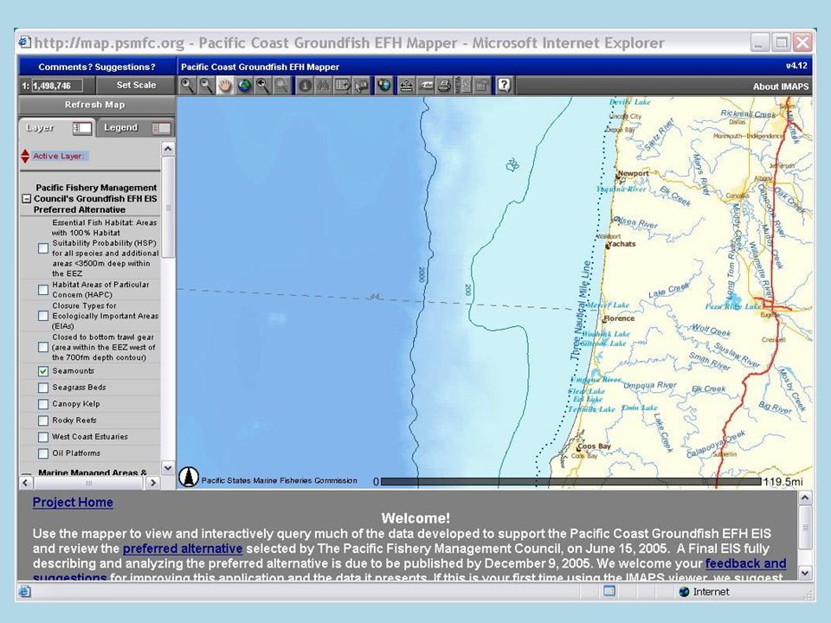Open the Query table tool
The image size is (831, 623).
(343, 86)
